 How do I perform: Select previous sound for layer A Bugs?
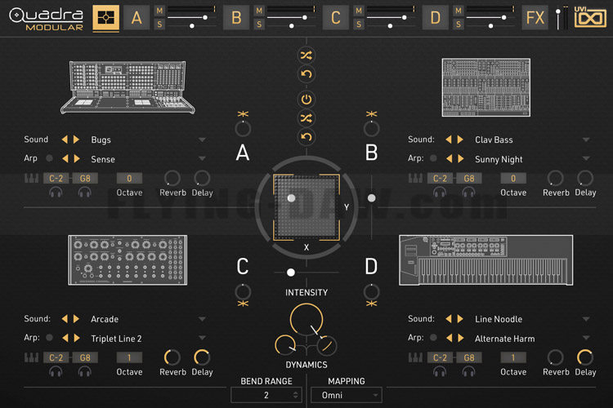pyautogui.click(x=65, y=140)
